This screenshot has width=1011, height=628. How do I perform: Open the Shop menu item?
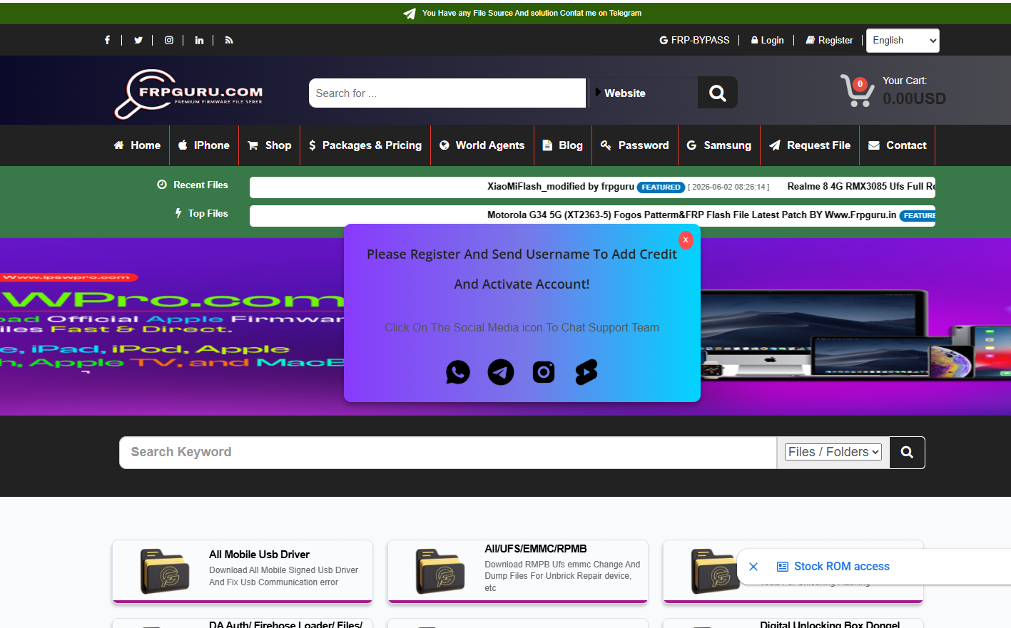coord(269,145)
